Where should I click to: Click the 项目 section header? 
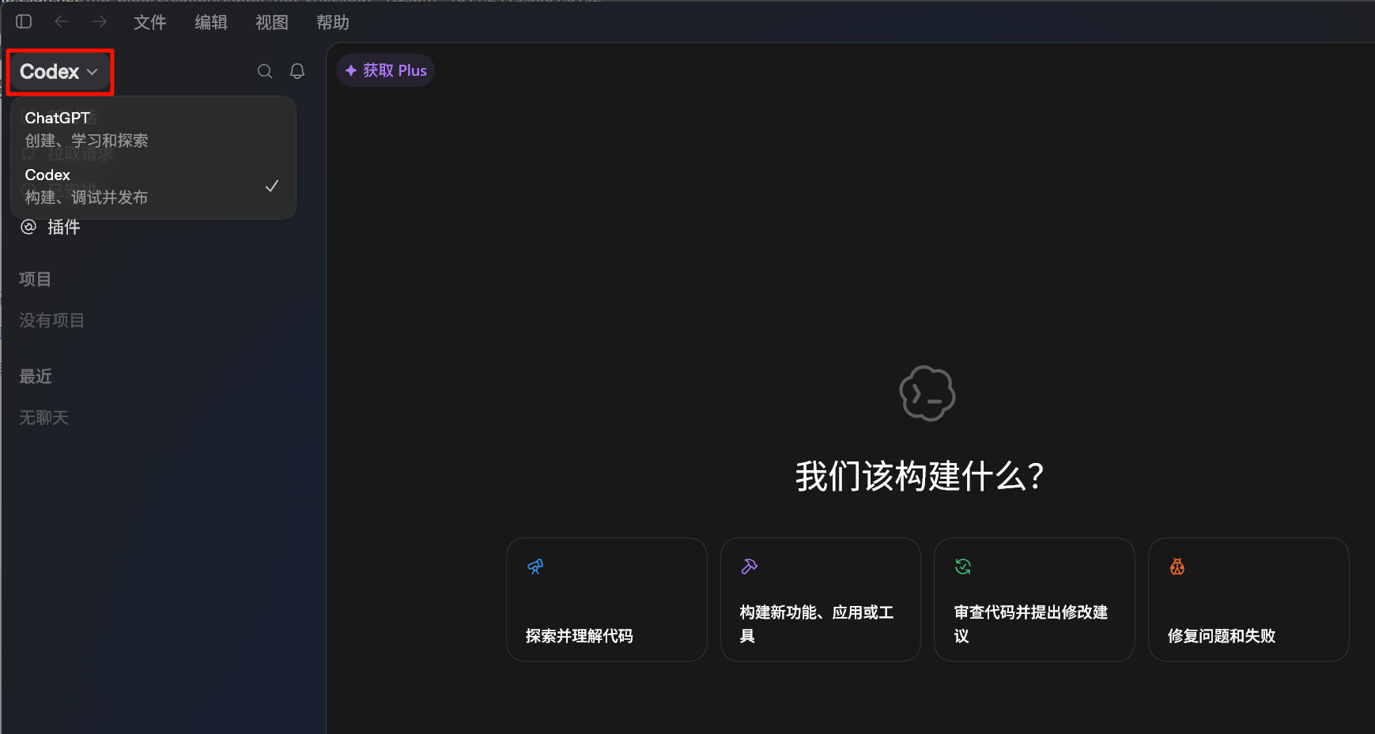(x=36, y=280)
